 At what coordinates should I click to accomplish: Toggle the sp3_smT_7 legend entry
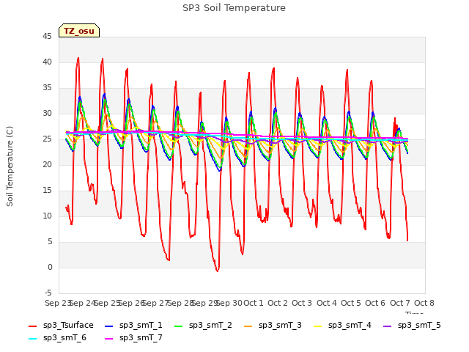(133, 337)
